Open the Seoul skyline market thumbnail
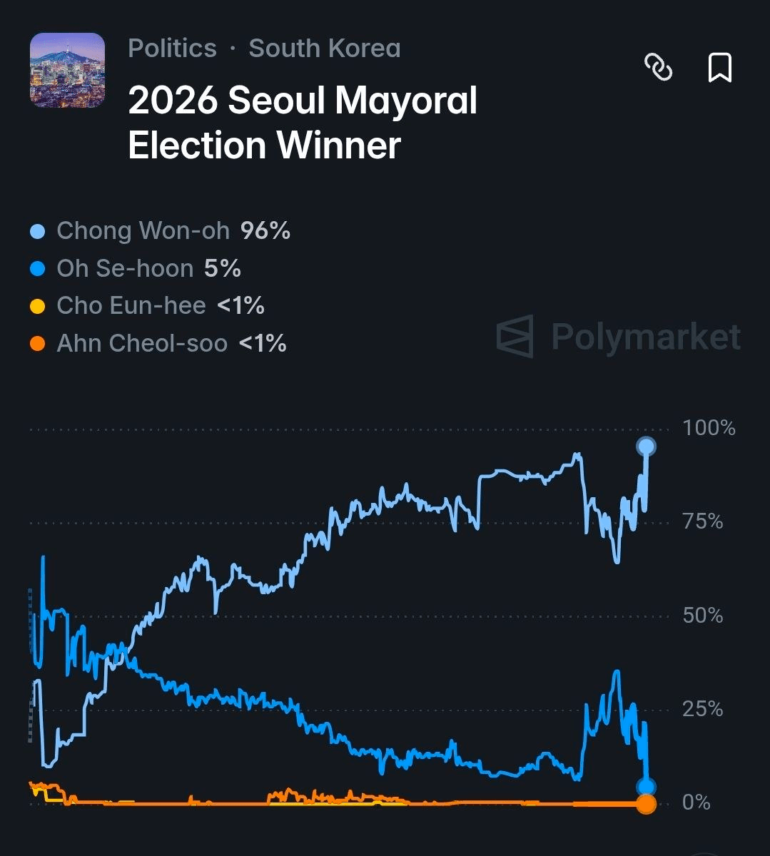 (x=68, y=70)
